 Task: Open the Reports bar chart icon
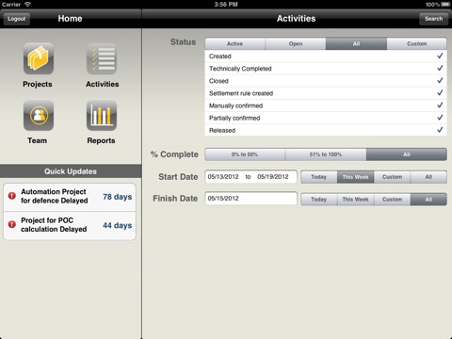(x=102, y=116)
